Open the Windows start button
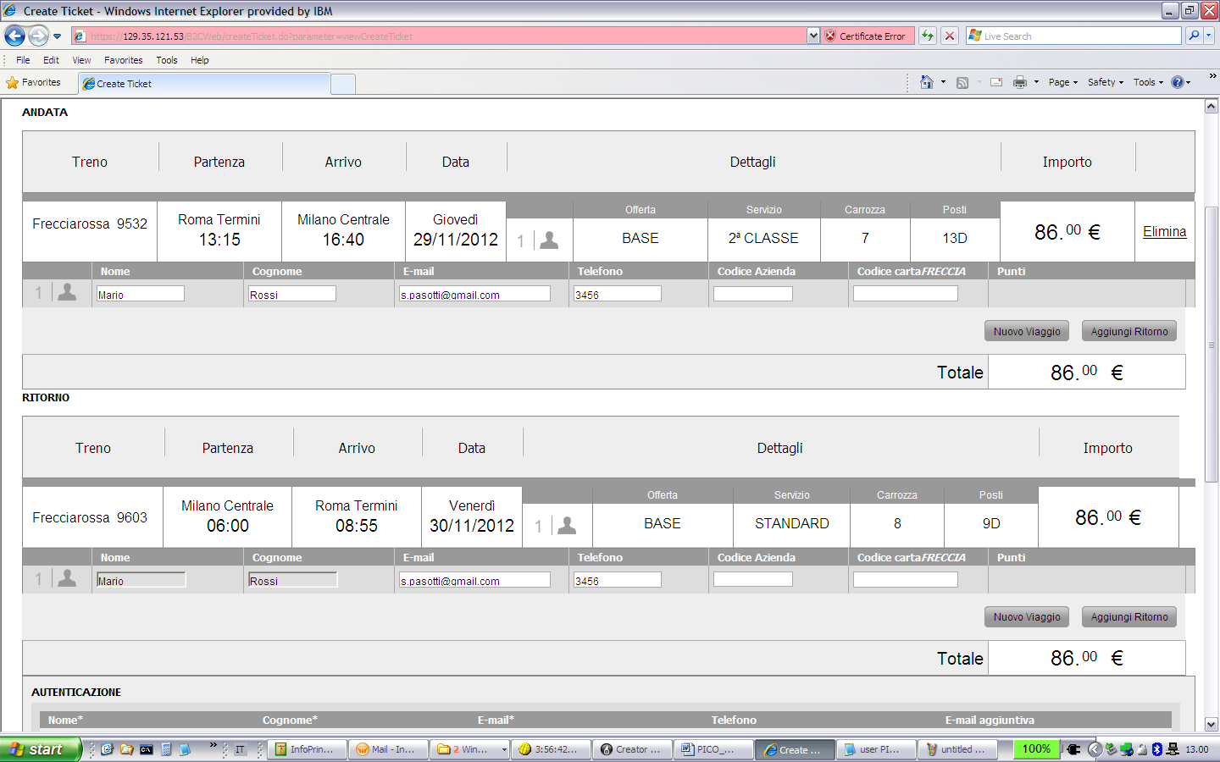Viewport: 1220px width, 762px height. 41,749
